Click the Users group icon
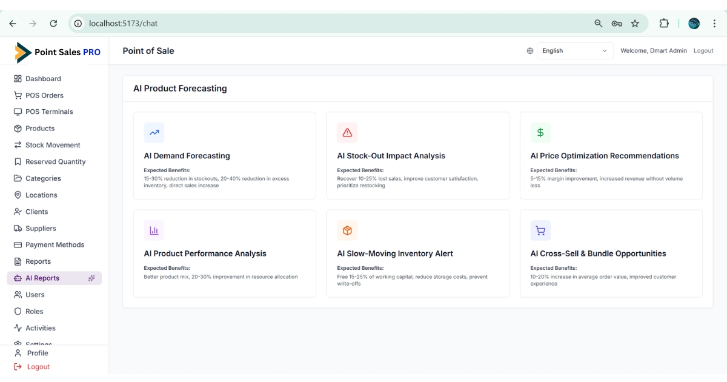This screenshot has width=727, height=382. [x=18, y=295]
